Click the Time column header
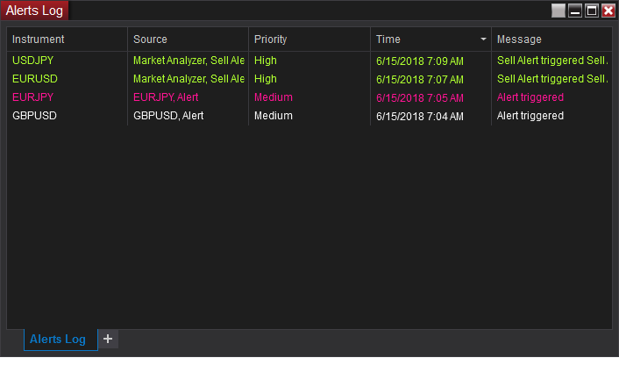Screen dimensions: 619x365 click(388, 39)
